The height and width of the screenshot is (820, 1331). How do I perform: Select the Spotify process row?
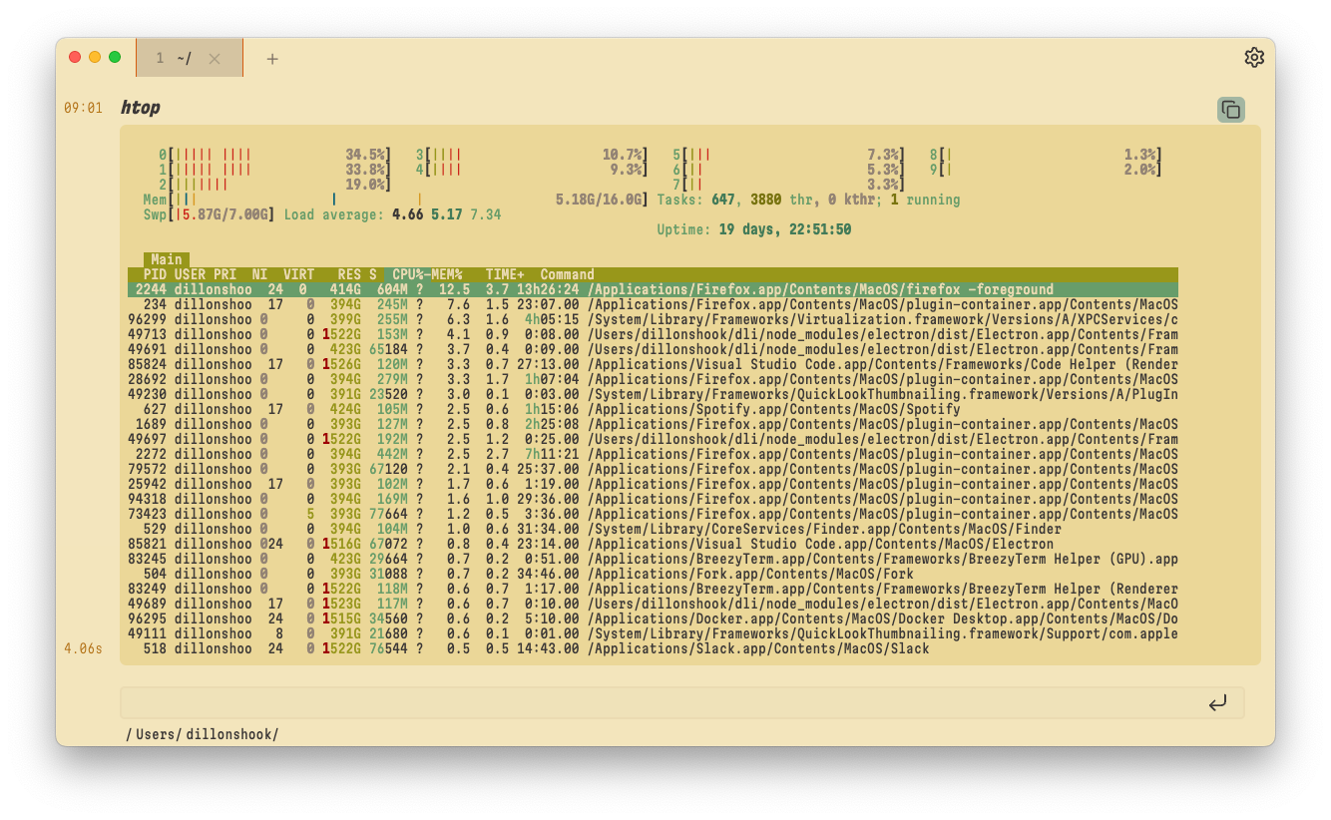[649, 408]
